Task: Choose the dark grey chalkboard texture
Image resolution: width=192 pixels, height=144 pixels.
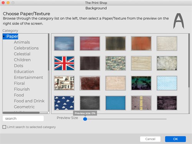Action: coord(90,103)
